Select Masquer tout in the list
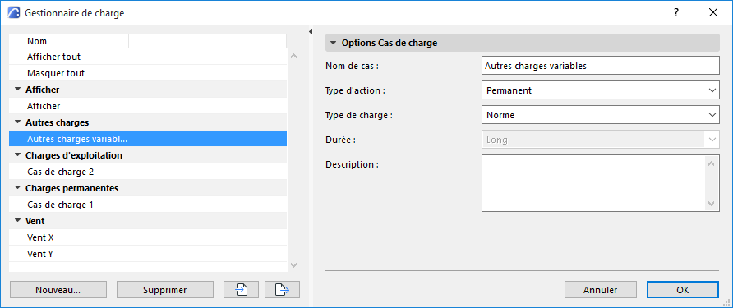733x308 pixels. 148,73
